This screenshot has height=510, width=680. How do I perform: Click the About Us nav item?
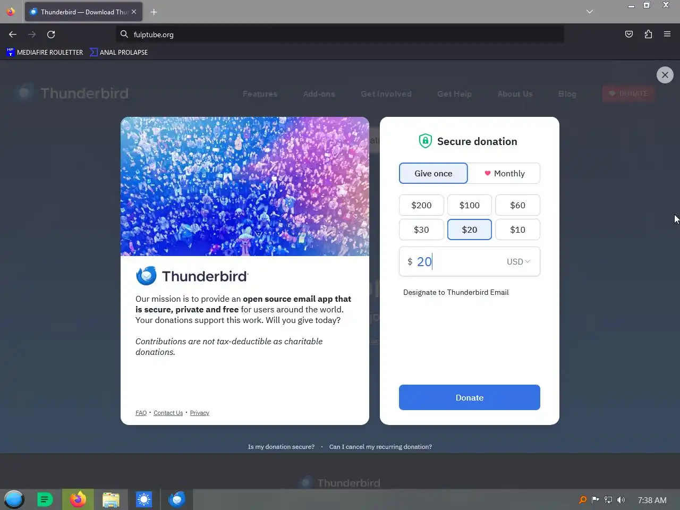515,93
